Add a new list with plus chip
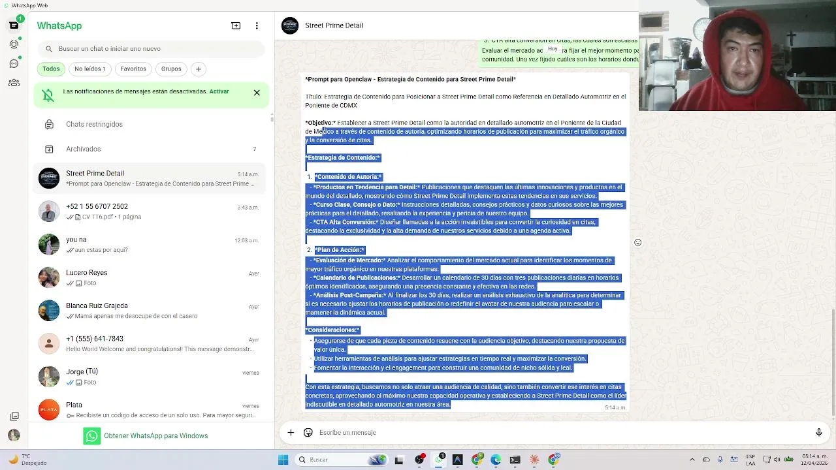 [199, 69]
